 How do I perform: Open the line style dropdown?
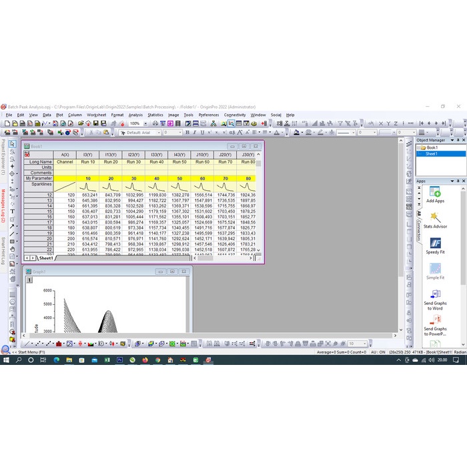pos(354,133)
